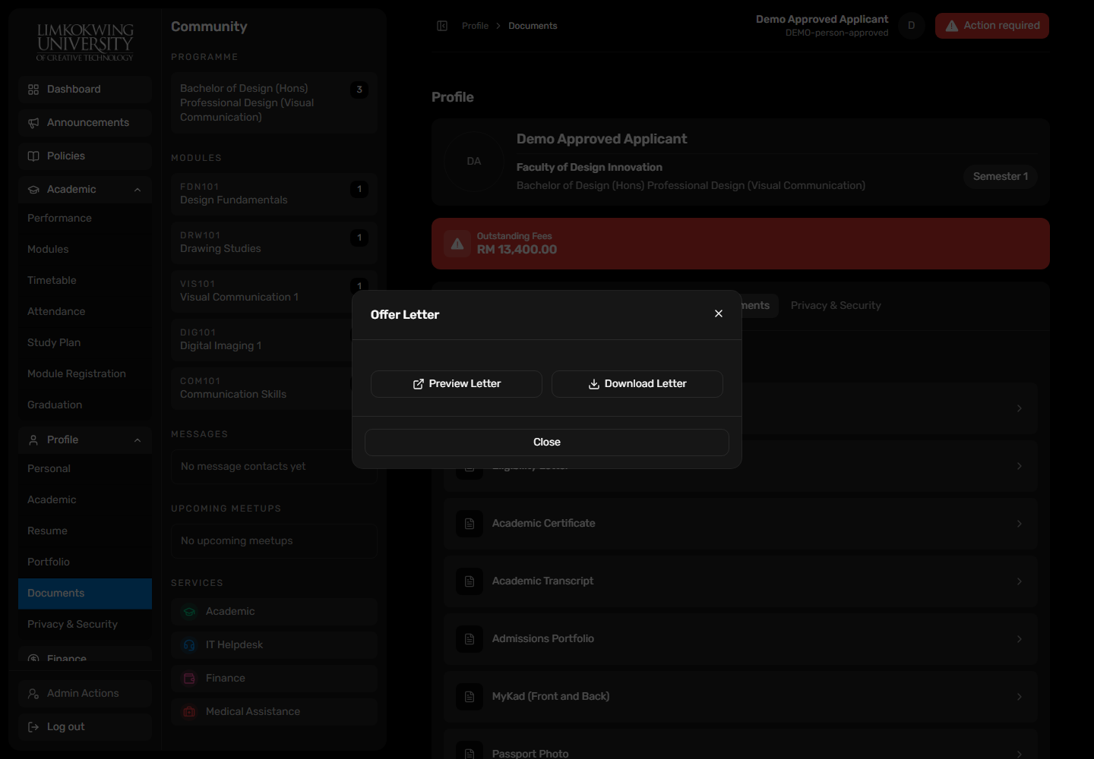The image size is (1094, 759).
Task: Click the MyKad document icon
Action: tap(470, 697)
